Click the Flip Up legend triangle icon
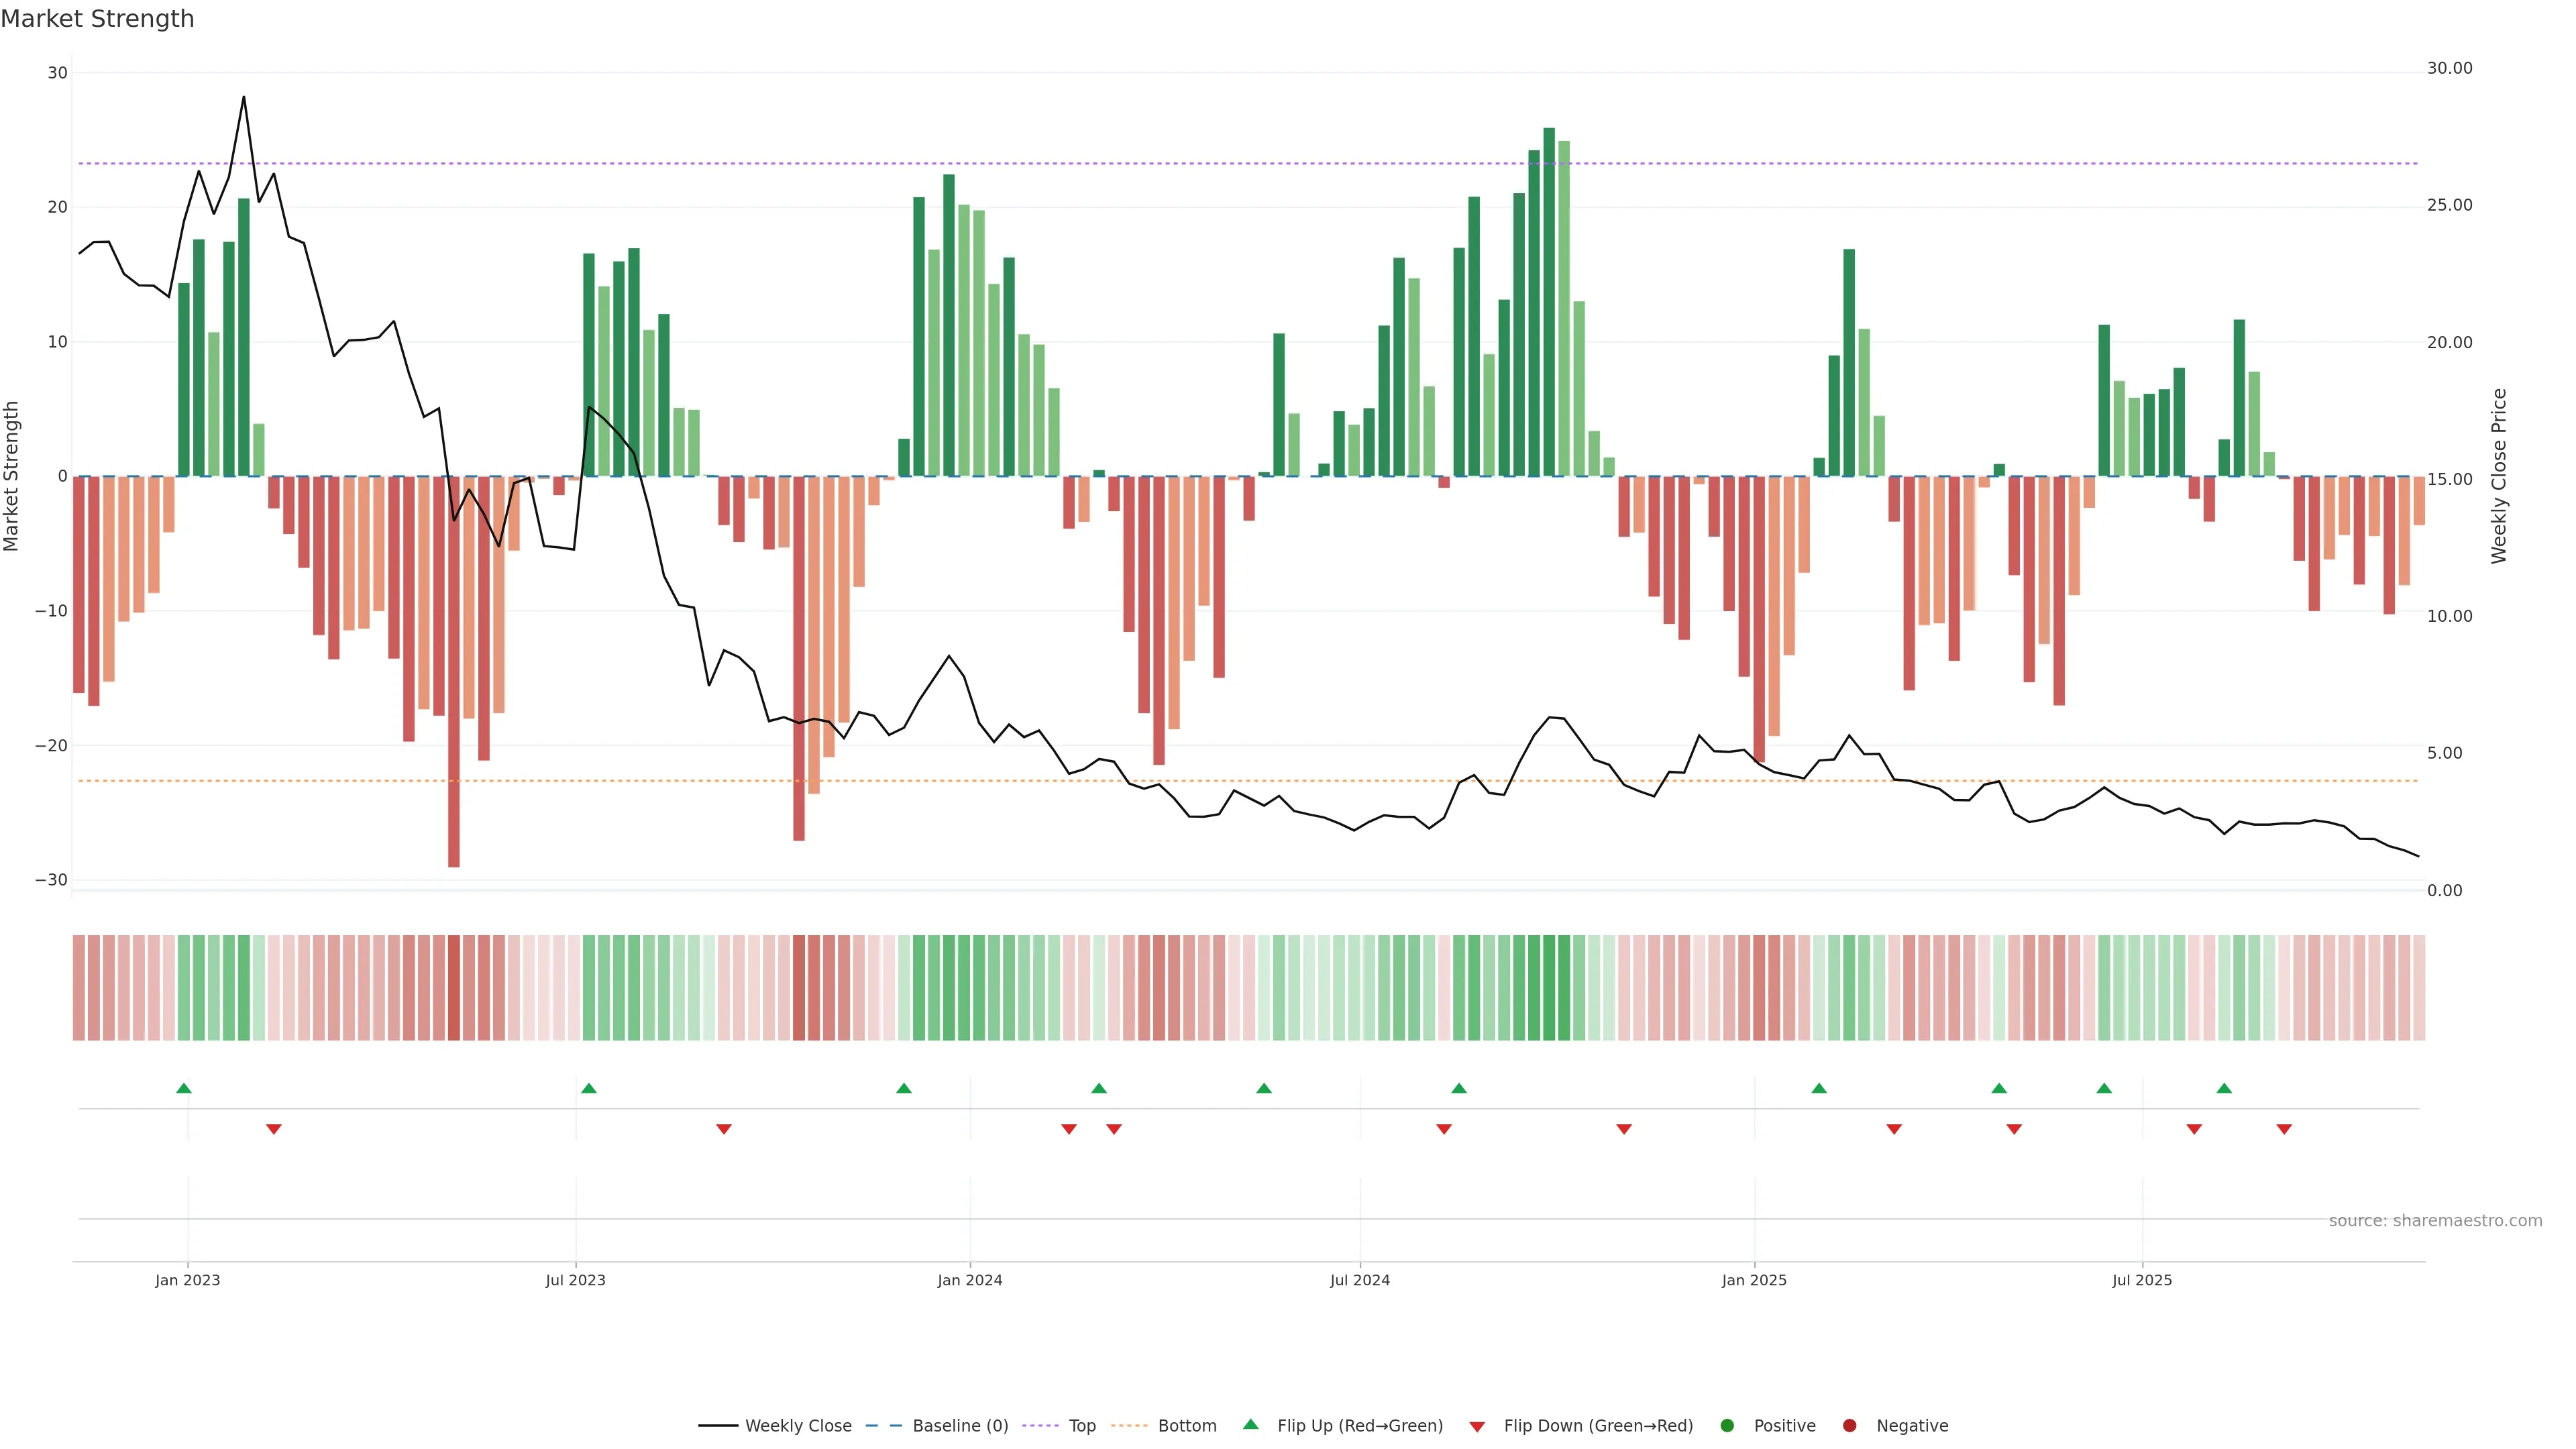The image size is (2576, 1449). tap(1250, 1424)
